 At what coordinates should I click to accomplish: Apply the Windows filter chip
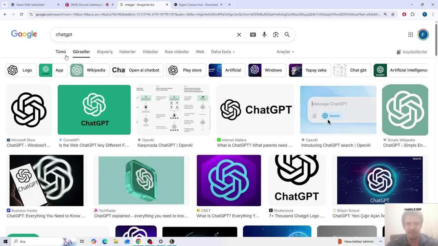267,70
